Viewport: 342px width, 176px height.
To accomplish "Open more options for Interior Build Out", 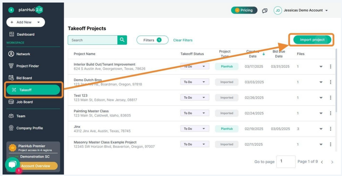I will 330,66.
